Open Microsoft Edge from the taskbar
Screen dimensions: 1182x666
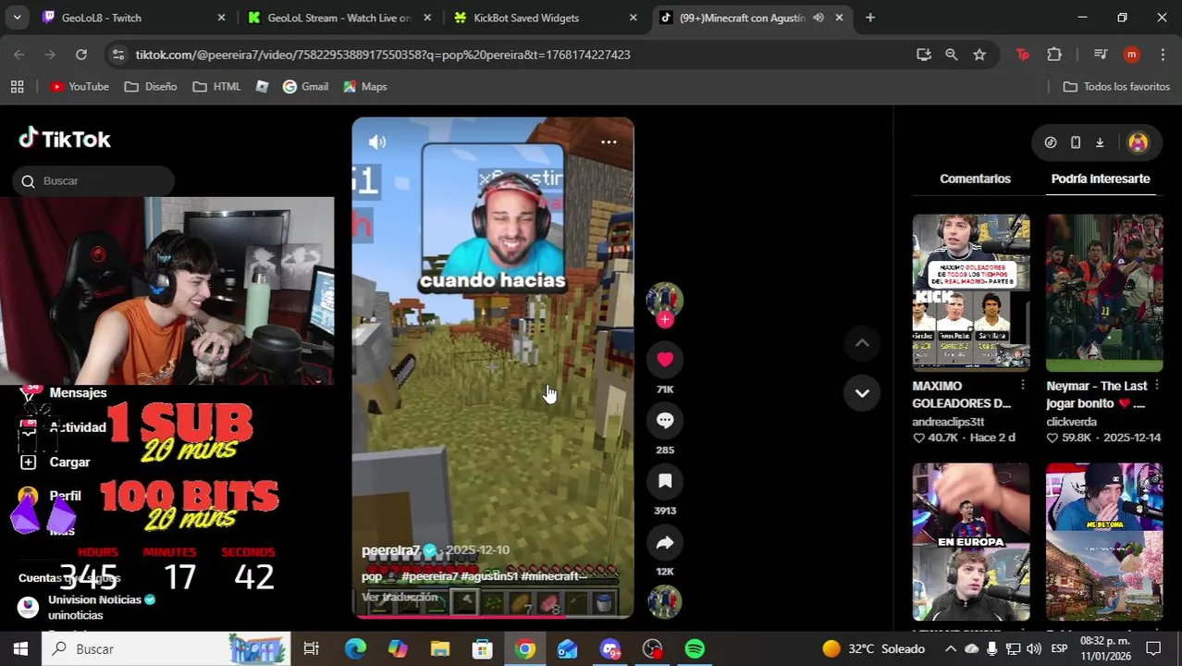click(355, 649)
